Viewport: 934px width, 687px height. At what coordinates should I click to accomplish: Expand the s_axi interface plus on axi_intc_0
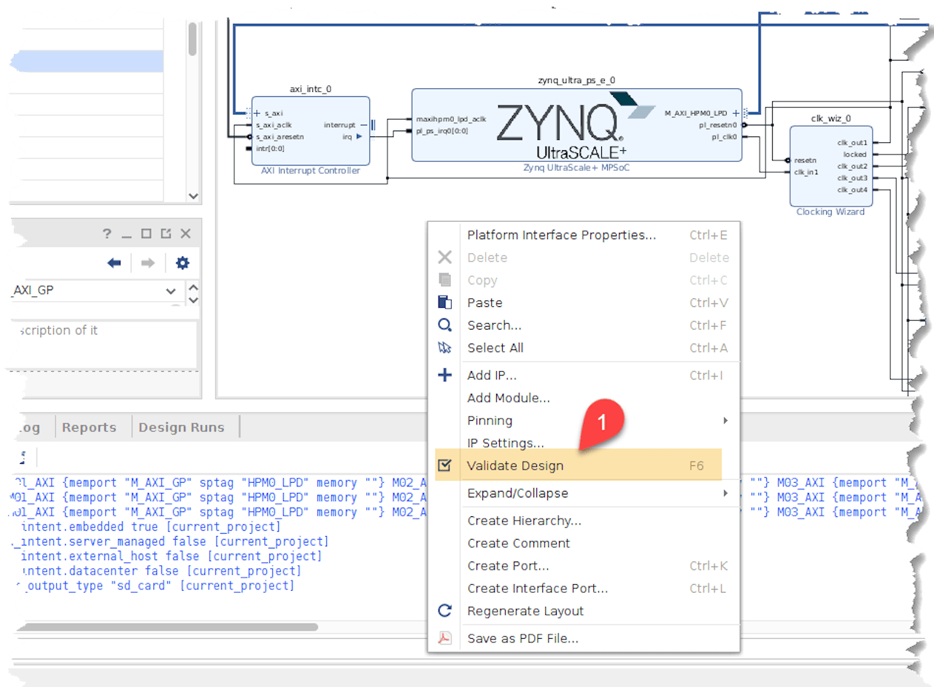257,113
